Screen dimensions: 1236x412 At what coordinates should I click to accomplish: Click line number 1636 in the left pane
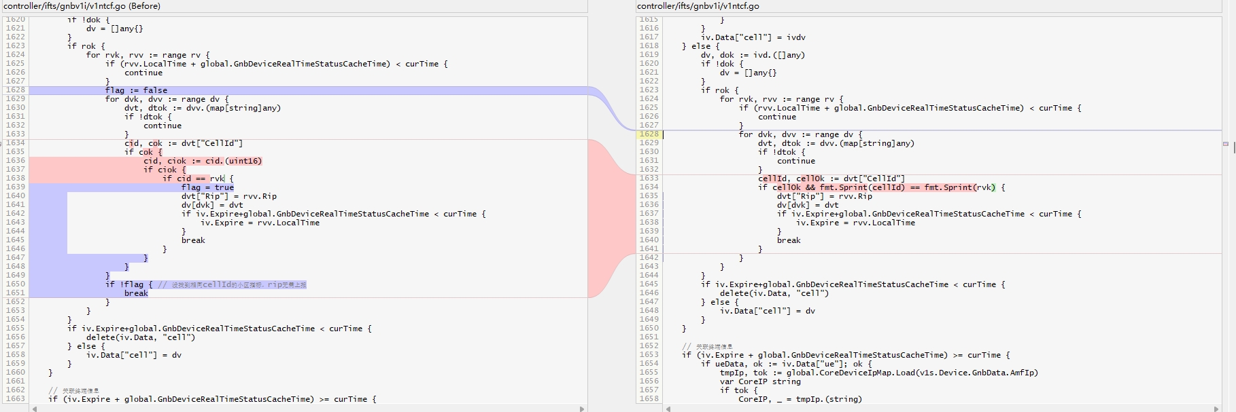click(x=15, y=161)
